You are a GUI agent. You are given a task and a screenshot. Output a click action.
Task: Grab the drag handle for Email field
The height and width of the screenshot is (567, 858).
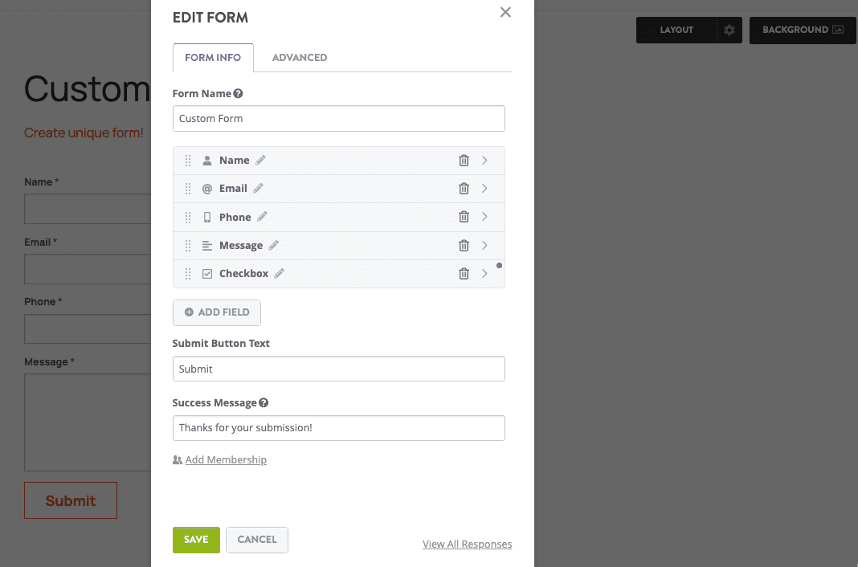click(188, 189)
